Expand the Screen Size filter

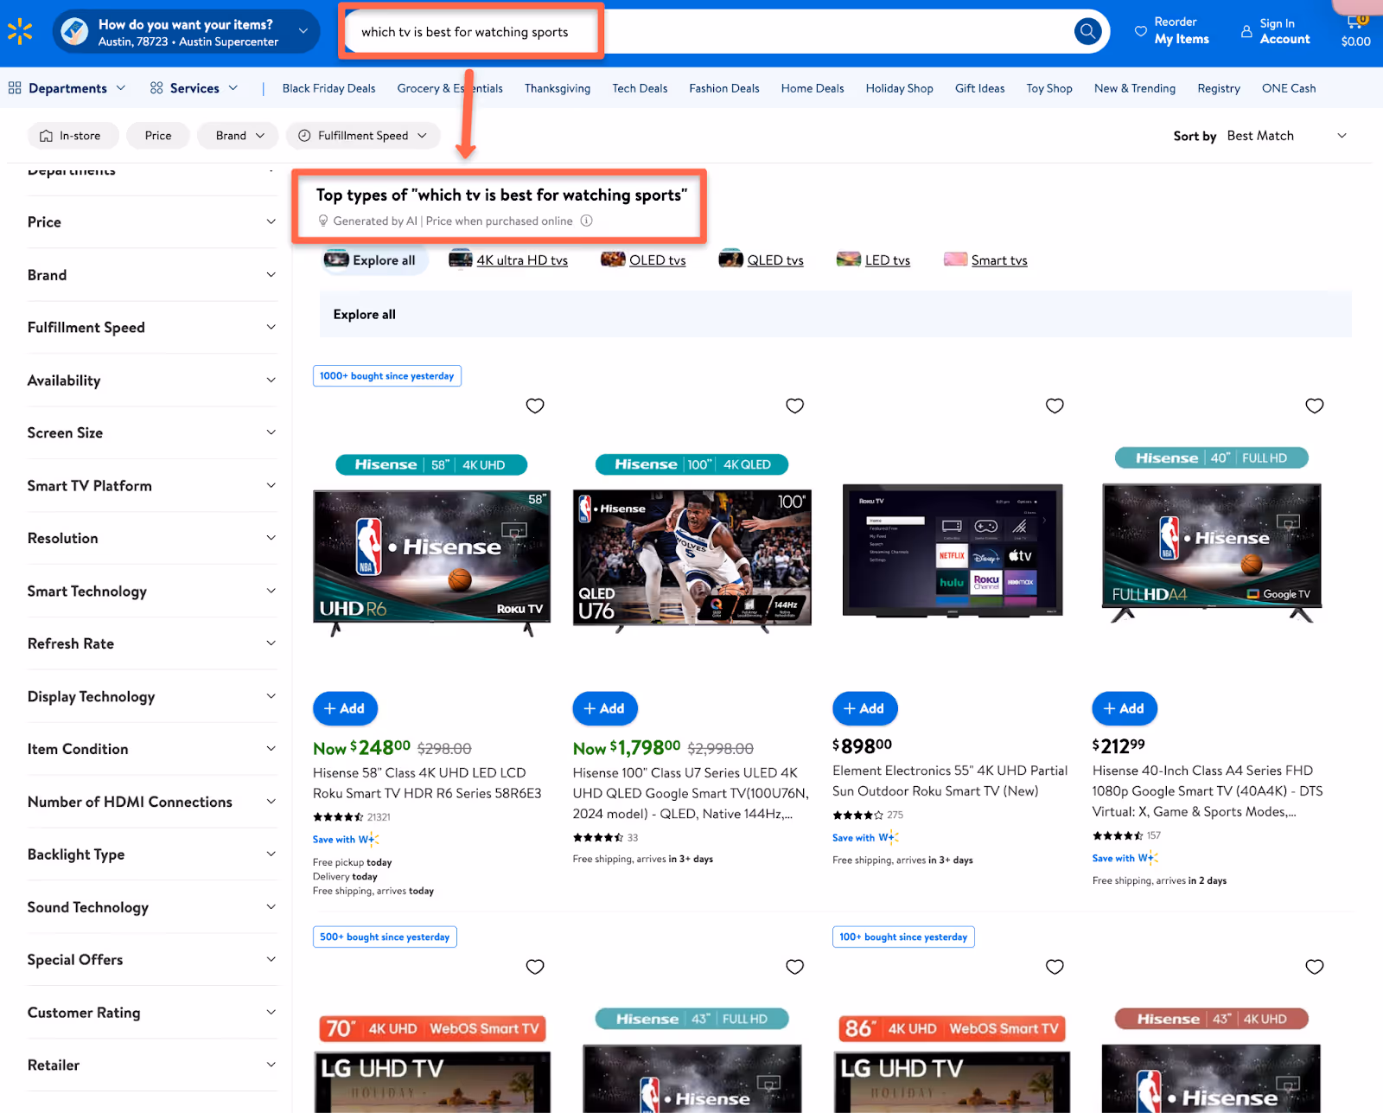pyautogui.click(x=152, y=432)
